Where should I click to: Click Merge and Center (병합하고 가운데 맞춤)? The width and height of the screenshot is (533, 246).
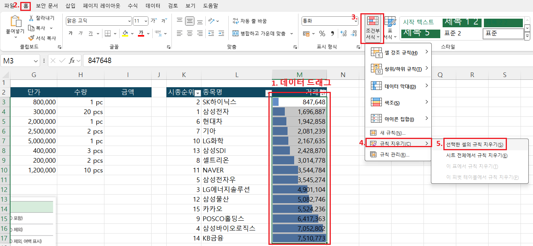click(x=259, y=33)
